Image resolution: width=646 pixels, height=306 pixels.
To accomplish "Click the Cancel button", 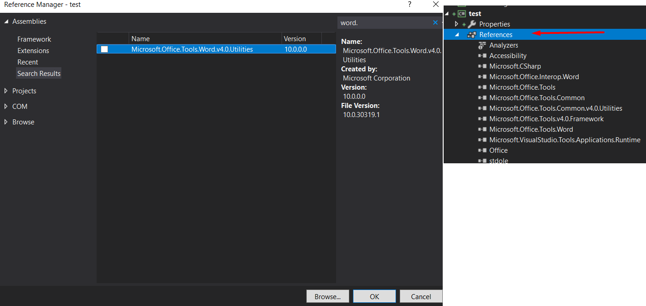I will point(421,296).
